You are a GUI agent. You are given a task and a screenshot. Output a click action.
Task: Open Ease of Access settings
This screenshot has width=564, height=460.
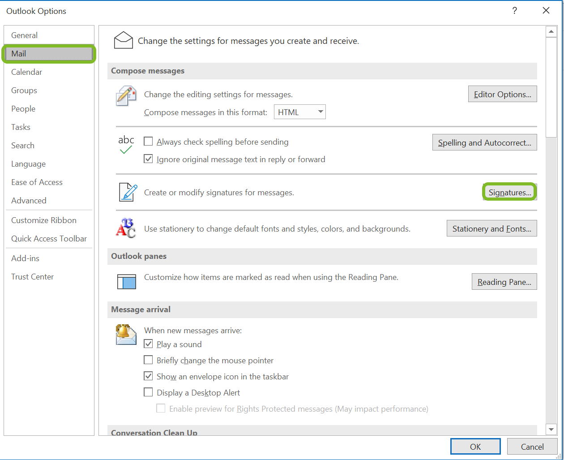point(49,182)
